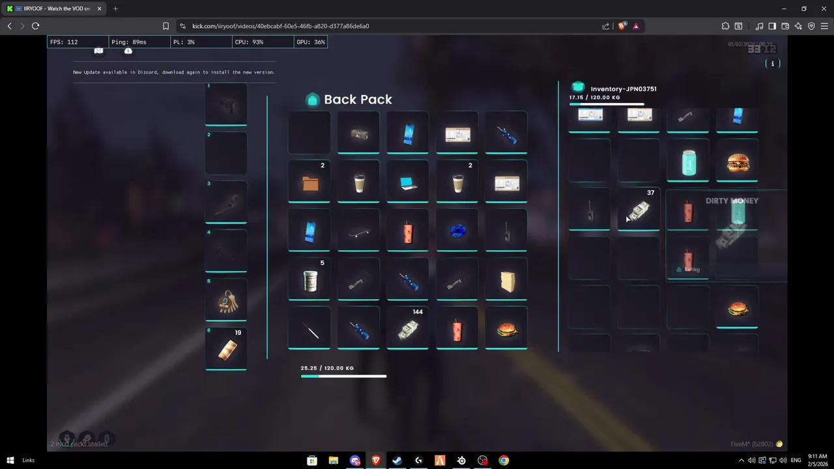Select the radio in Inventory-JPN03751 panel

click(x=590, y=210)
